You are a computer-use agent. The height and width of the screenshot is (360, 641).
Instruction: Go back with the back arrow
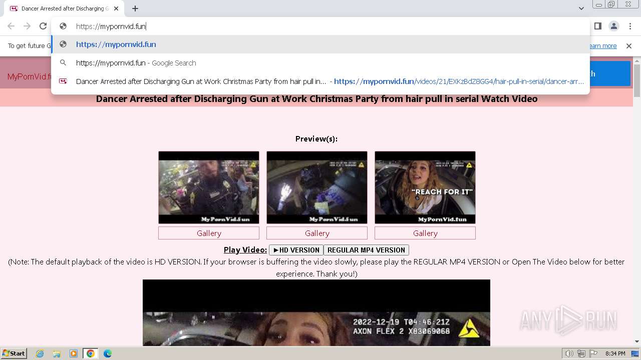[11, 26]
